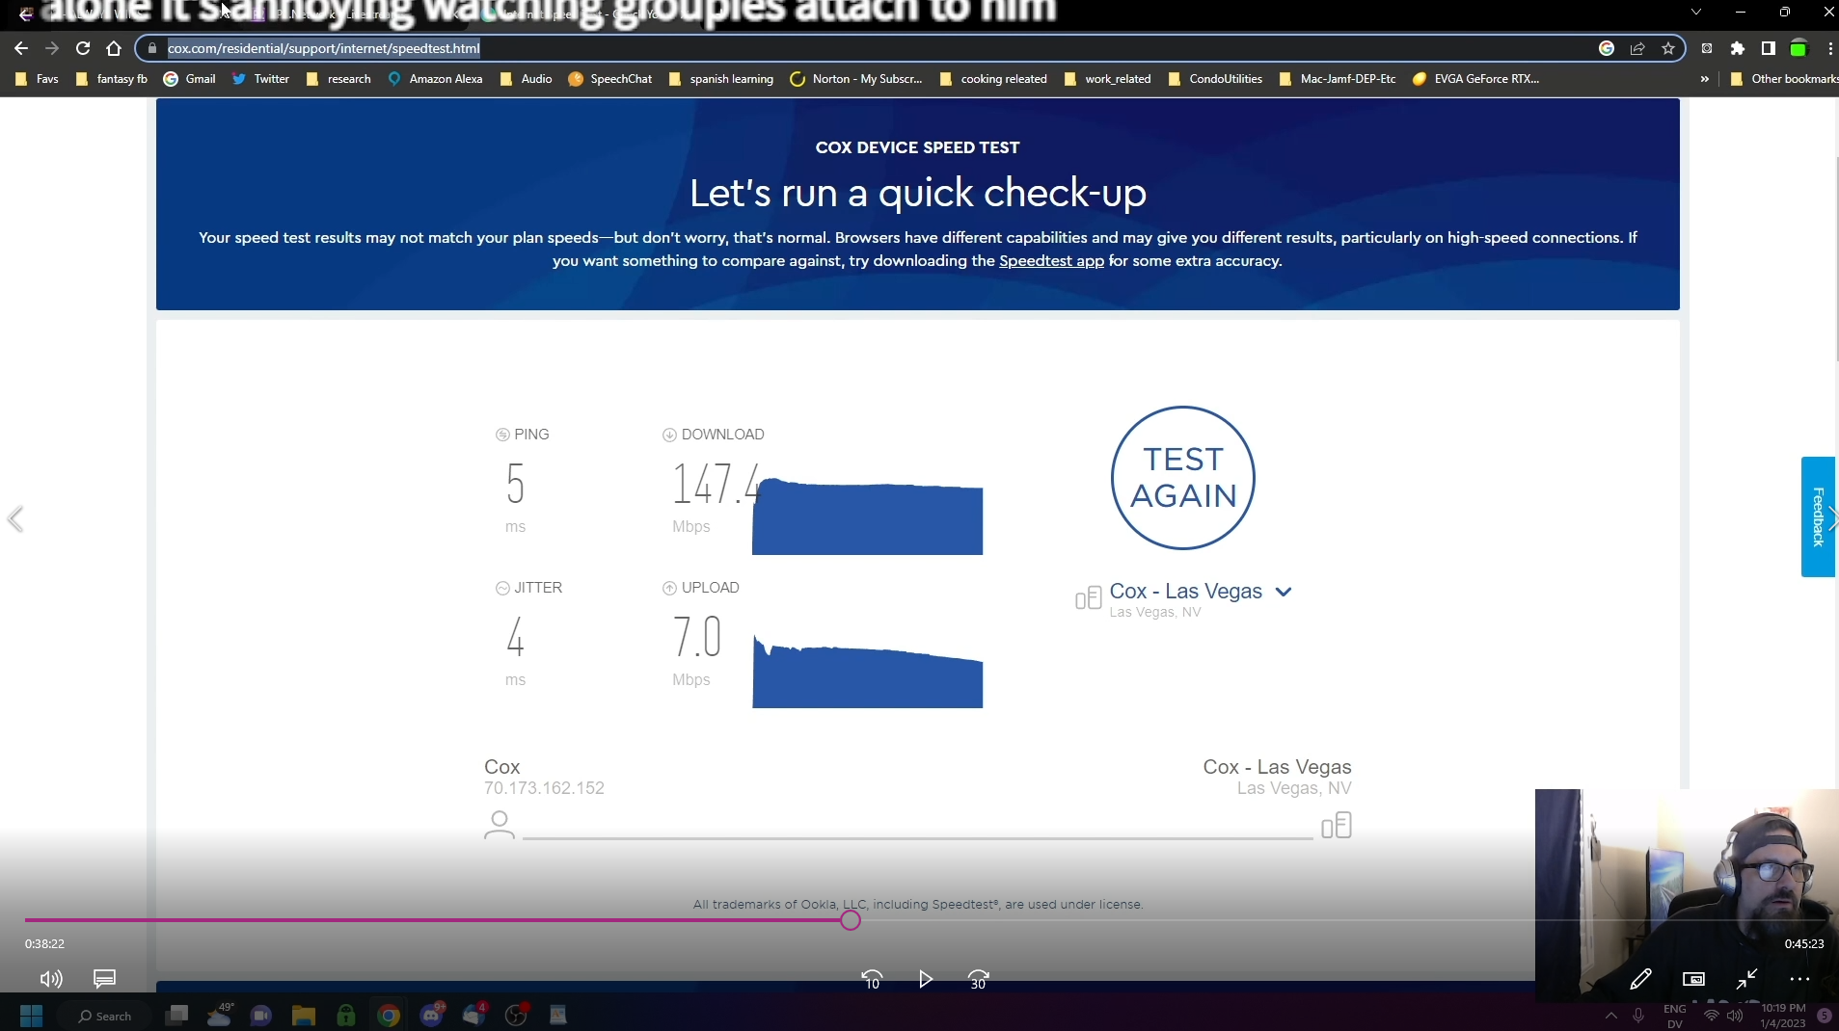Open the spanish learning bookmark folder
1839x1031 pixels.
tap(721, 79)
